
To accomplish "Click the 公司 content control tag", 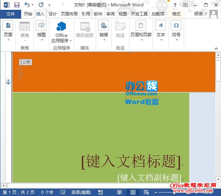I will pyautogui.click(x=25, y=62).
